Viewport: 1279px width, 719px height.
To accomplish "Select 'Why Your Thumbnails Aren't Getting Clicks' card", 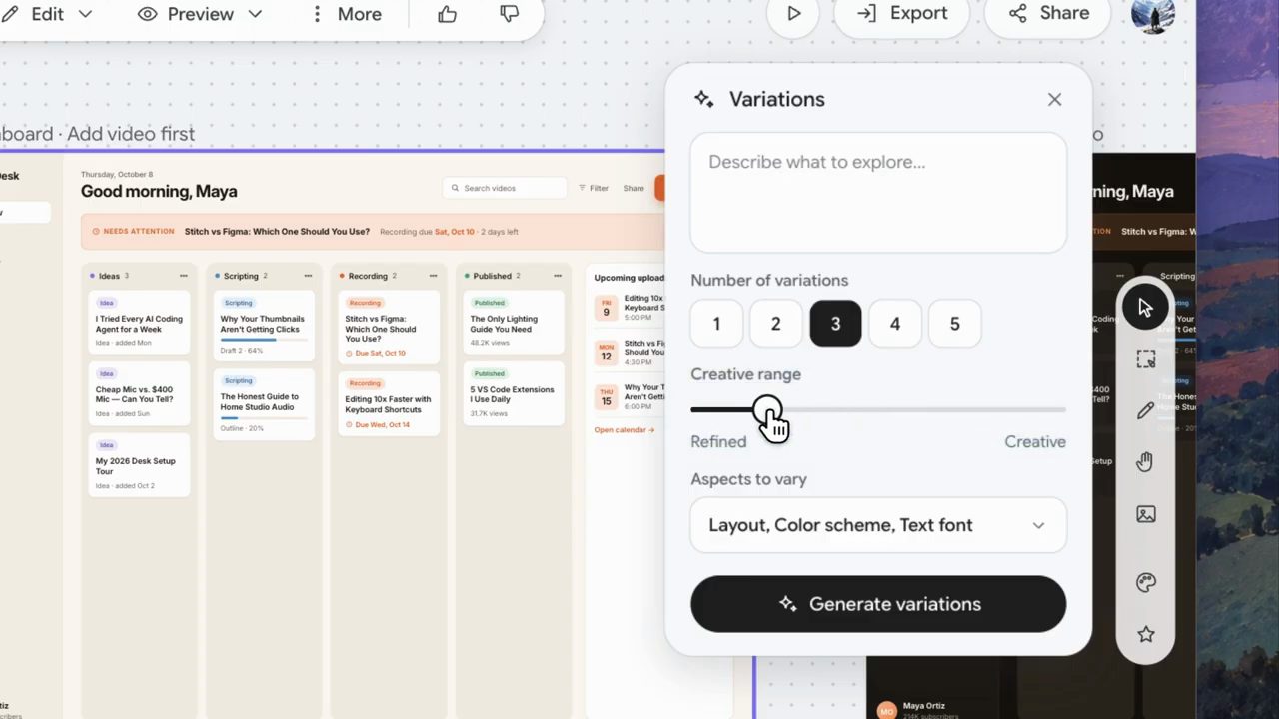I will (x=264, y=326).
